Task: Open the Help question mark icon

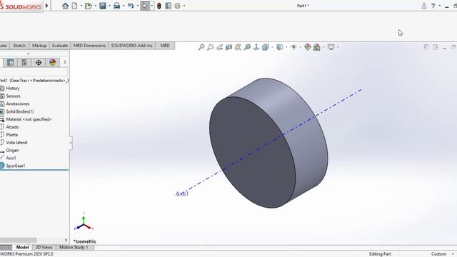Action: [433, 6]
